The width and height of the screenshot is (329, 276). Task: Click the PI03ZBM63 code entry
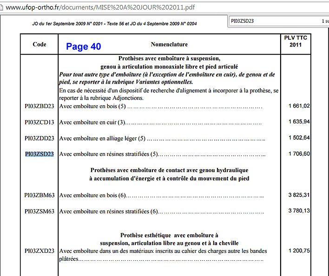tap(39, 195)
